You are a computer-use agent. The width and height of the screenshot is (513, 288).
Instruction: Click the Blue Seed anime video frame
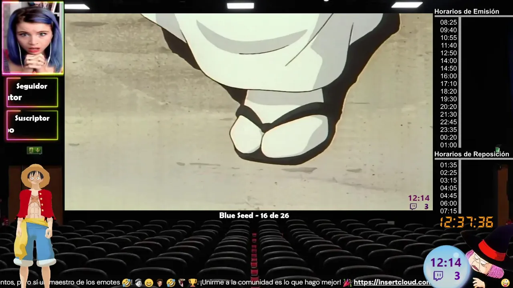(248, 112)
